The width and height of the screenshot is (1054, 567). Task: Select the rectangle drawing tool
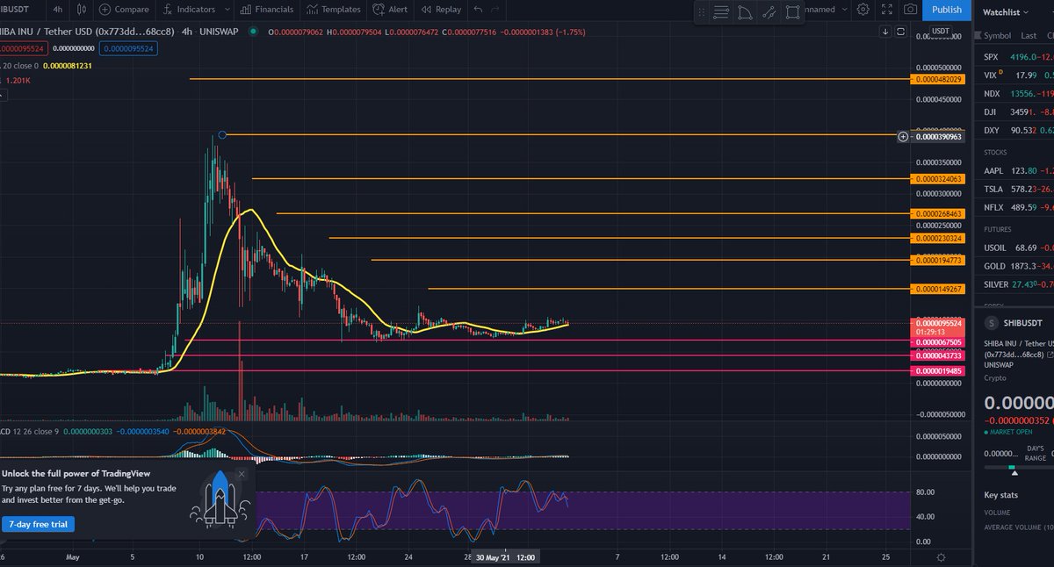[x=793, y=13]
